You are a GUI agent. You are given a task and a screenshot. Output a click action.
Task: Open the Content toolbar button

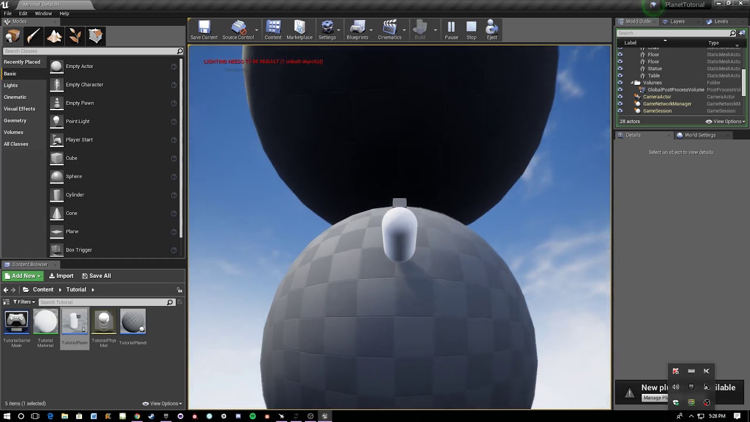coord(273,30)
